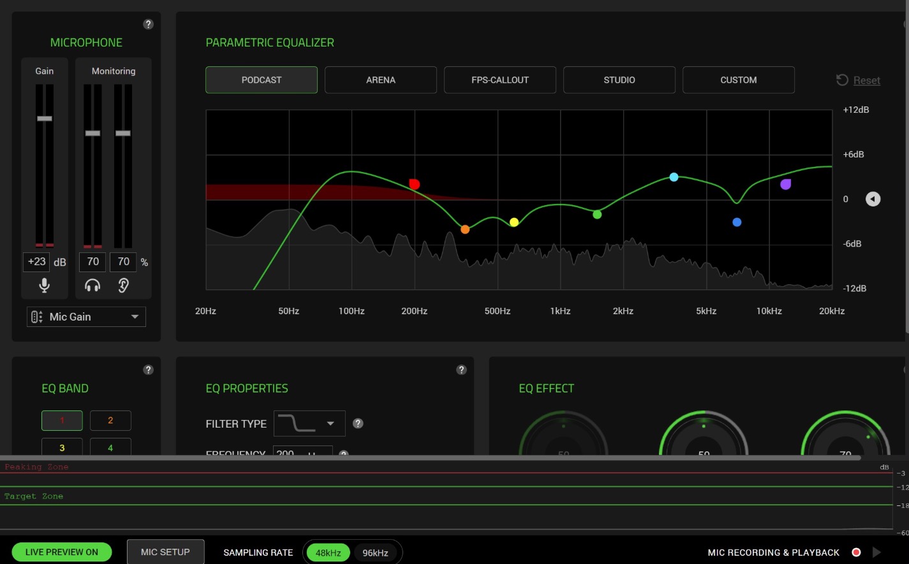909x564 pixels.
Task: Select the Studio EQ preset
Action: (619, 80)
